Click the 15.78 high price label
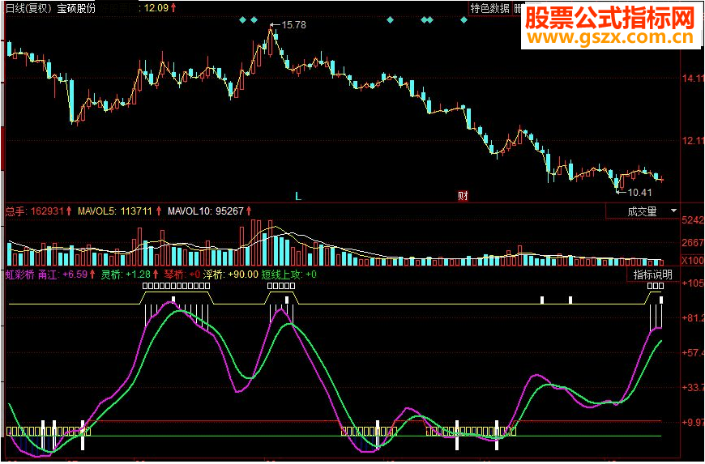705x464 pixels. pos(293,25)
